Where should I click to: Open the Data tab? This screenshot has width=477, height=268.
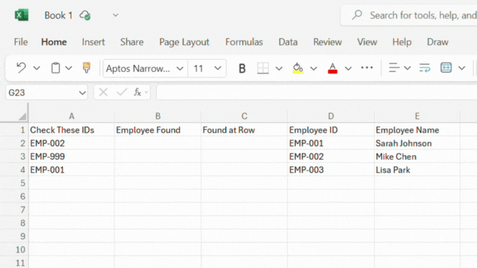[288, 42]
